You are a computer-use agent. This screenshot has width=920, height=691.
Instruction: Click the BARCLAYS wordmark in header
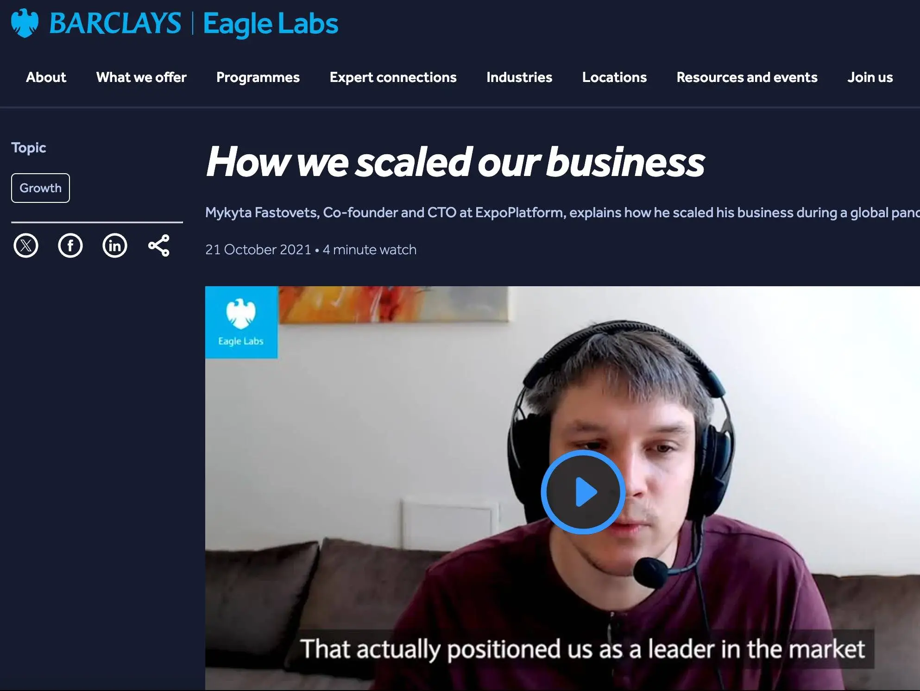tap(115, 23)
